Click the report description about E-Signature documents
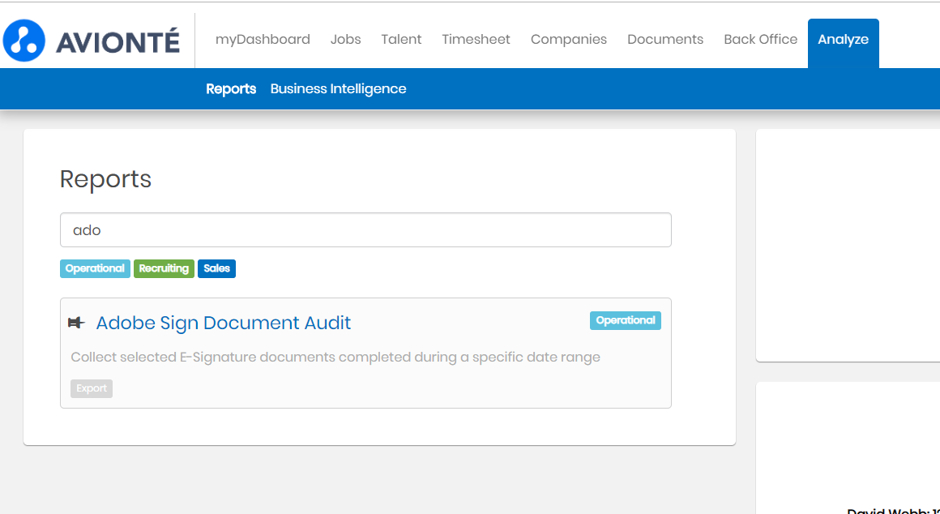Screen dimensions: 940x514 pyautogui.click(x=335, y=357)
